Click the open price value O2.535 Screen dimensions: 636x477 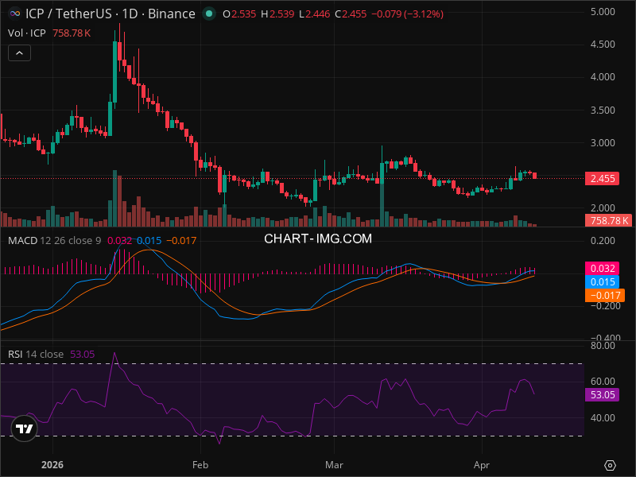239,14
